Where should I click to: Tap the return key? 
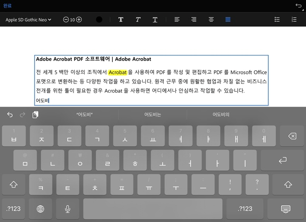click(283, 160)
